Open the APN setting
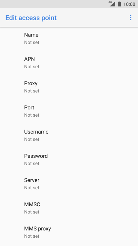The width and height of the screenshot is (138, 246). pyautogui.click(x=69, y=63)
